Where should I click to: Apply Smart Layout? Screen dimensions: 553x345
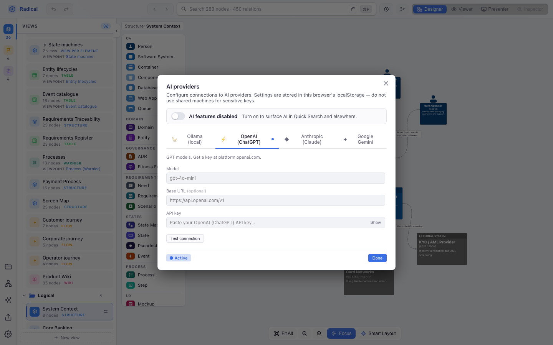pos(378,333)
